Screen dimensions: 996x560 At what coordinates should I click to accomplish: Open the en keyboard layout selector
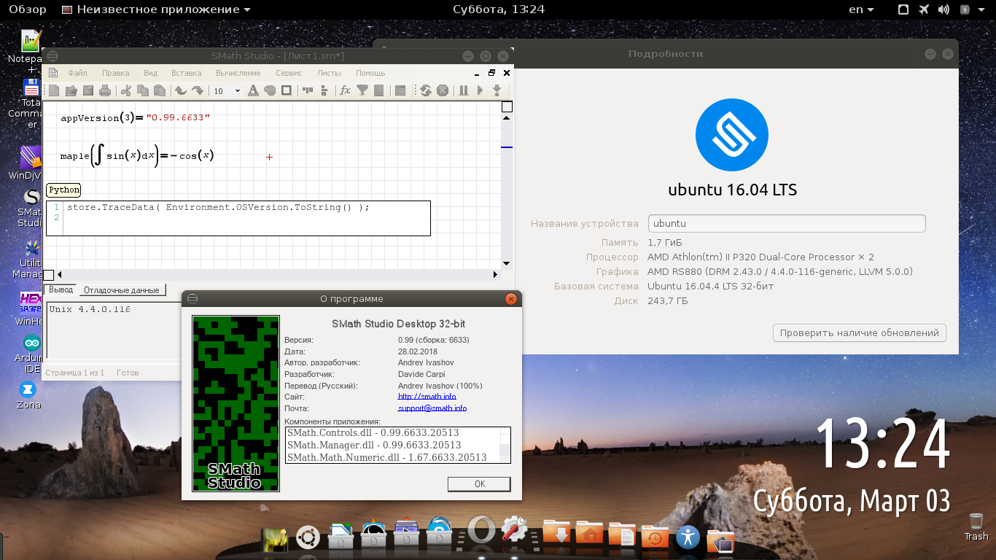tap(862, 9)
